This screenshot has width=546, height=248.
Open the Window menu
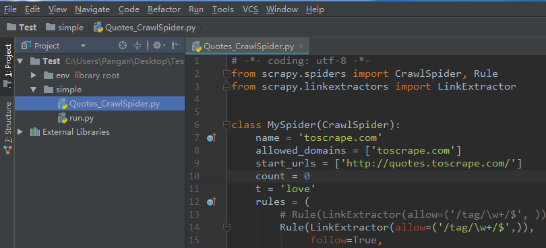pyautogui.click(x=282, y=9)
